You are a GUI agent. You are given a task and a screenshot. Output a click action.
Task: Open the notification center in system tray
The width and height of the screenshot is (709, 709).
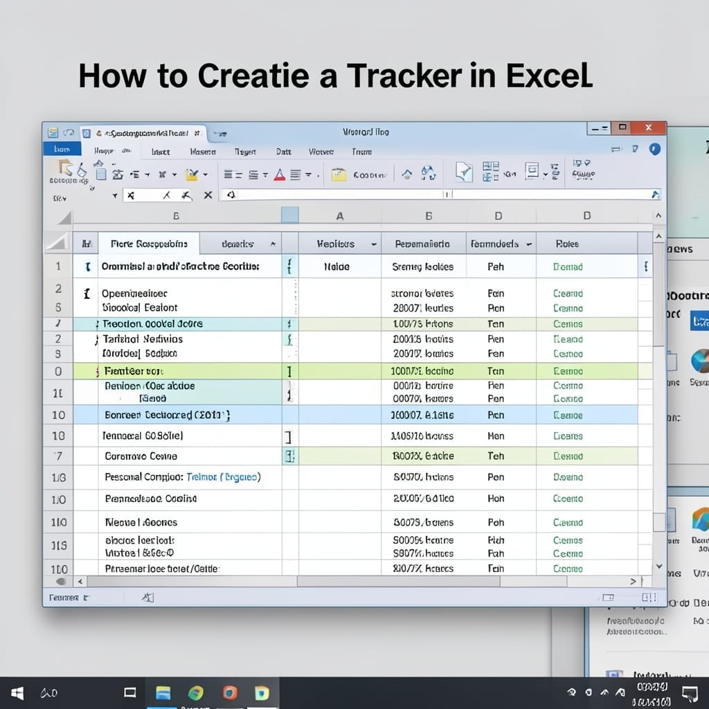tap(690, 693)
